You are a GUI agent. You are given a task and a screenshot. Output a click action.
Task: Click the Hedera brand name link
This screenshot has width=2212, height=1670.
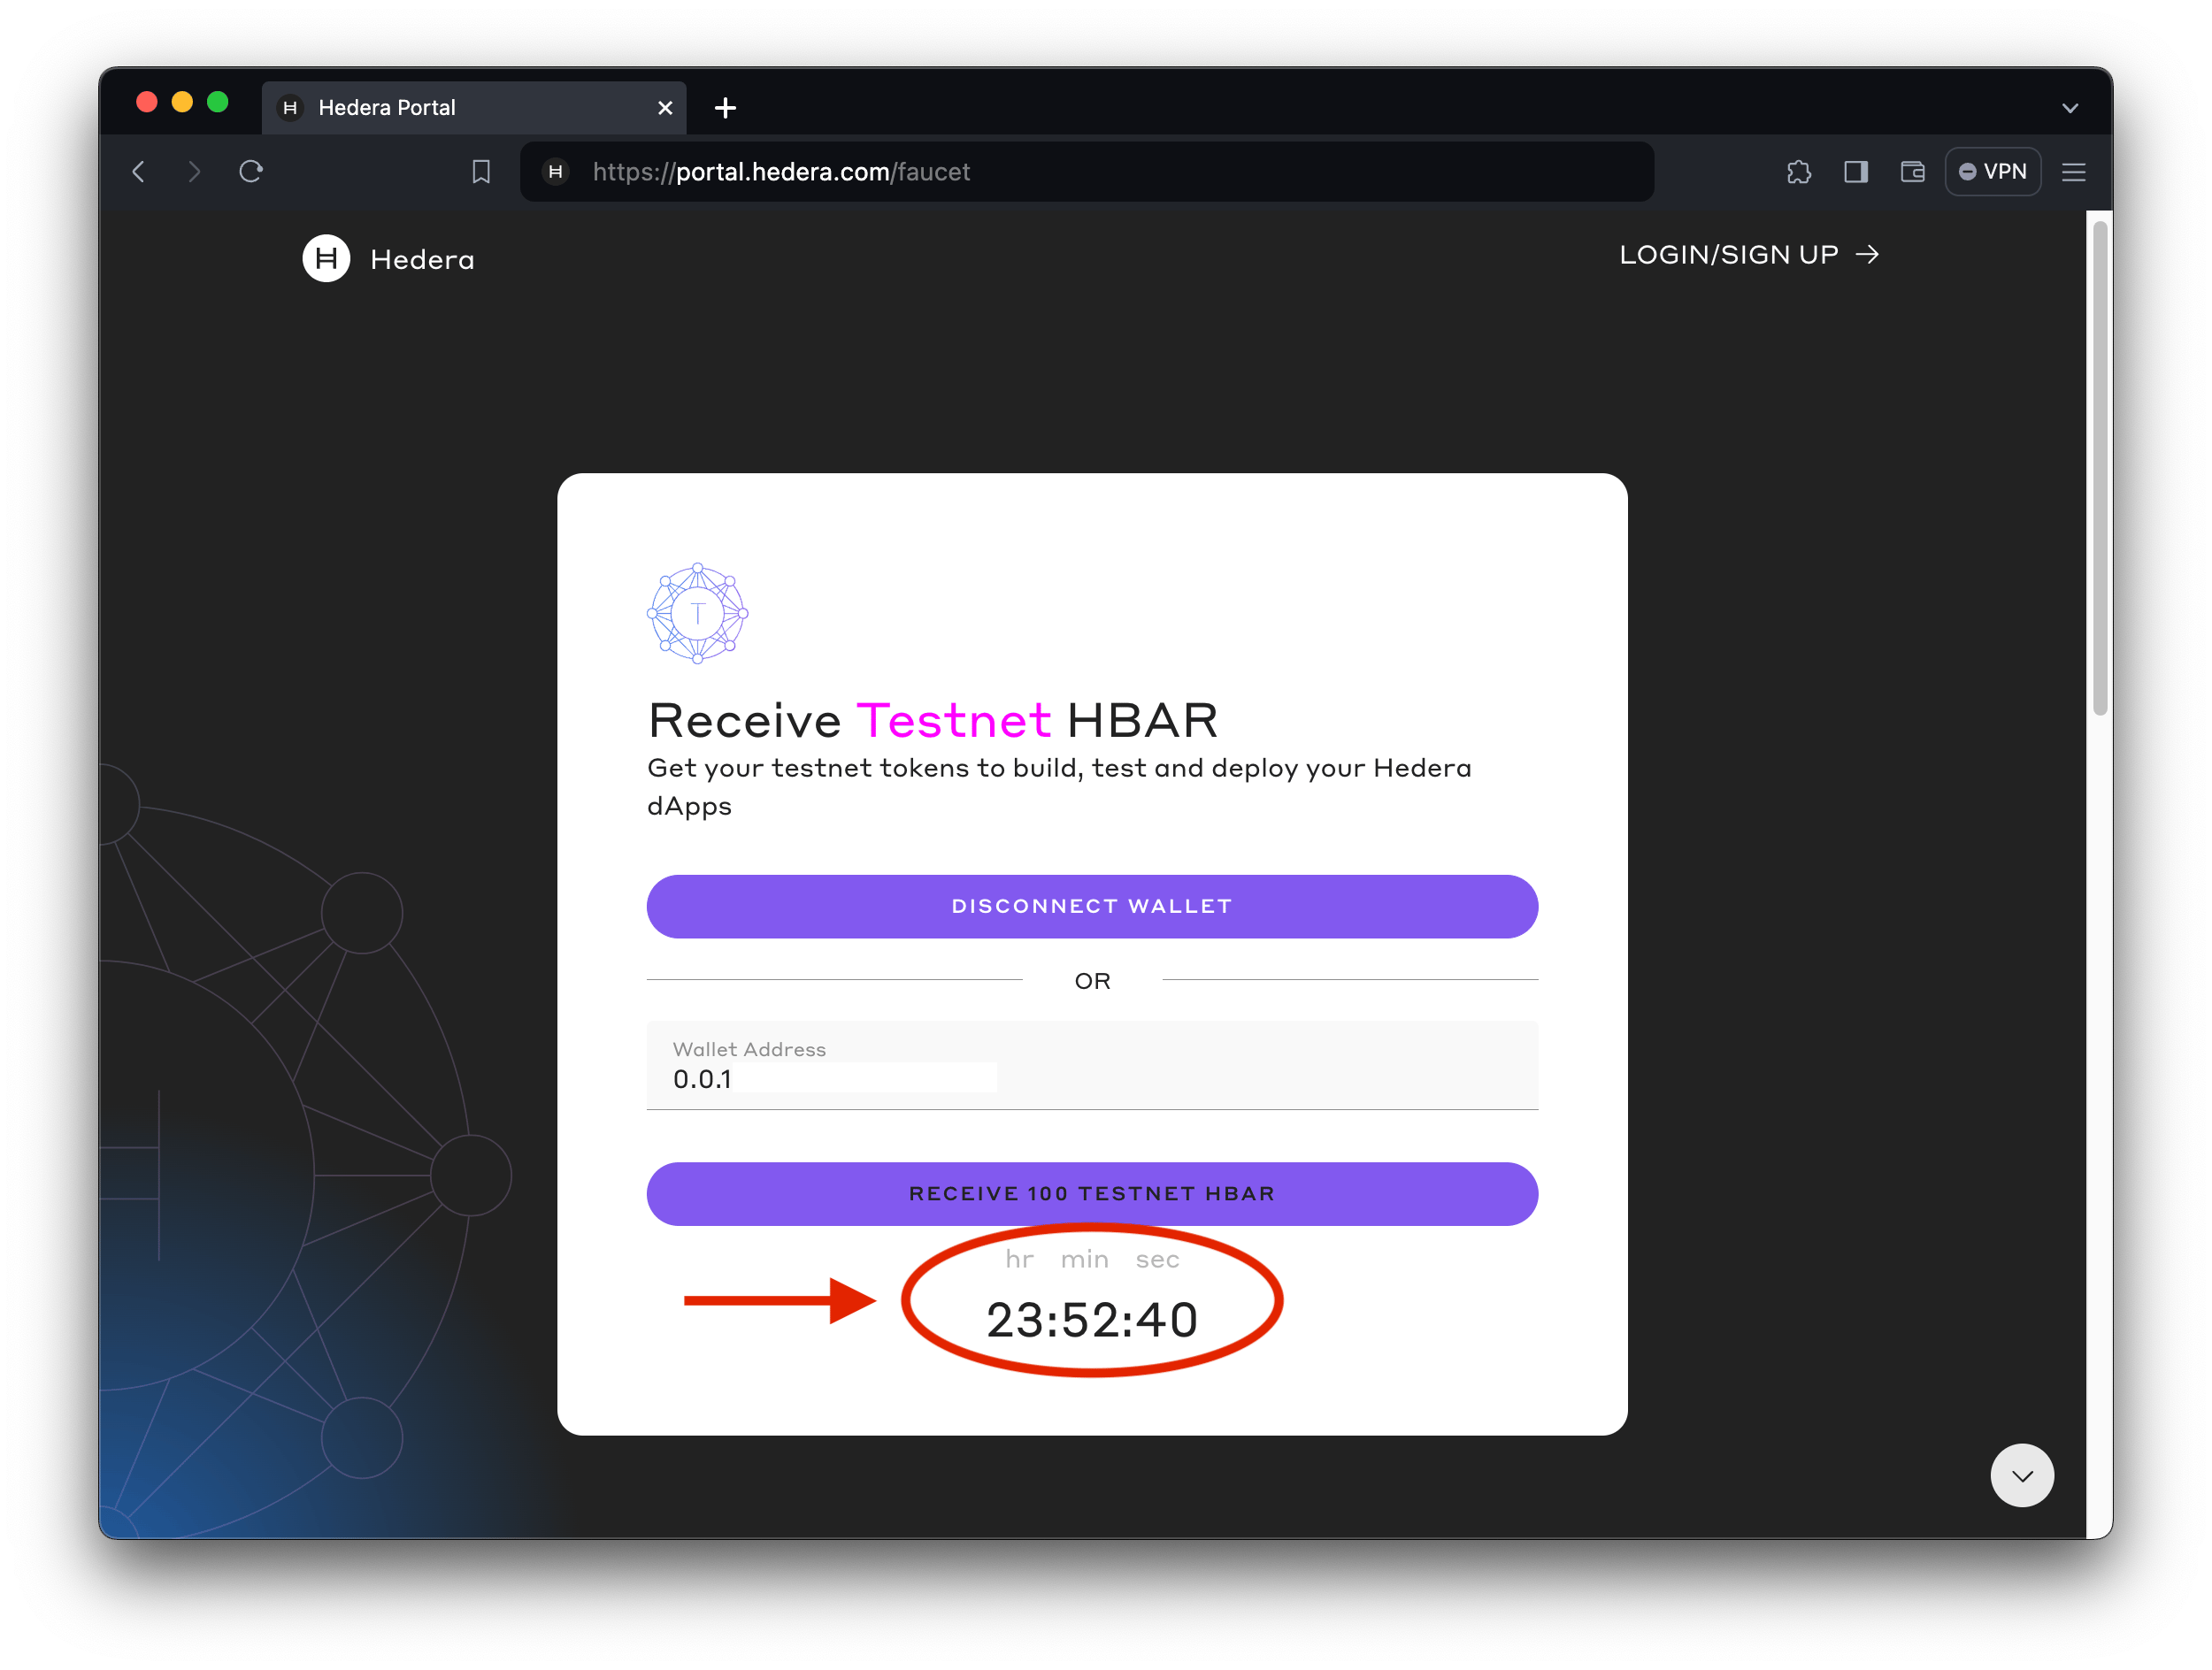point(422,260)
